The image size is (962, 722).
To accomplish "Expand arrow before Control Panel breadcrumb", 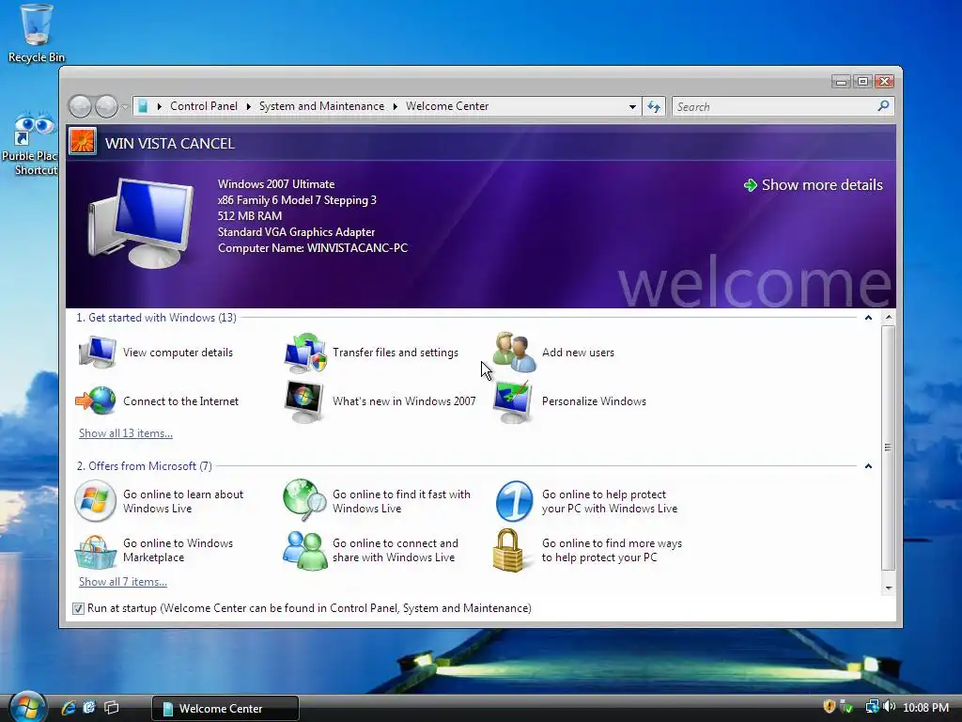I will click(x=160, y=107).
